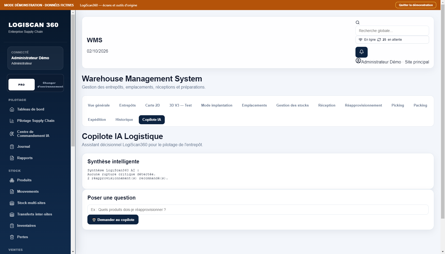Viewport: 445px width, 254px height.
Task: Click the Pilotage Supply Chain chart icon
Action: pyautogui.click(x=12, y=121)
